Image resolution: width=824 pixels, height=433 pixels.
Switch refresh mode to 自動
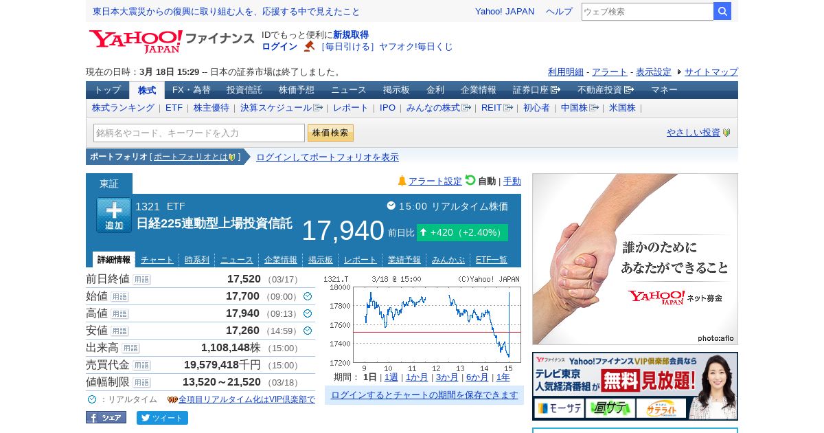pos(487,181)
